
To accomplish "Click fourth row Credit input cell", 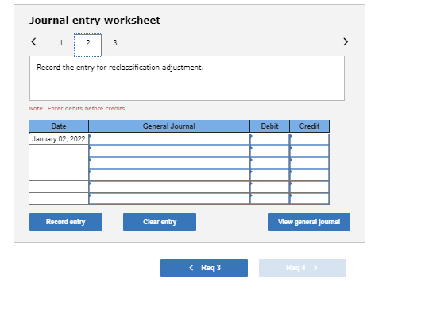I will click(309, 175).
